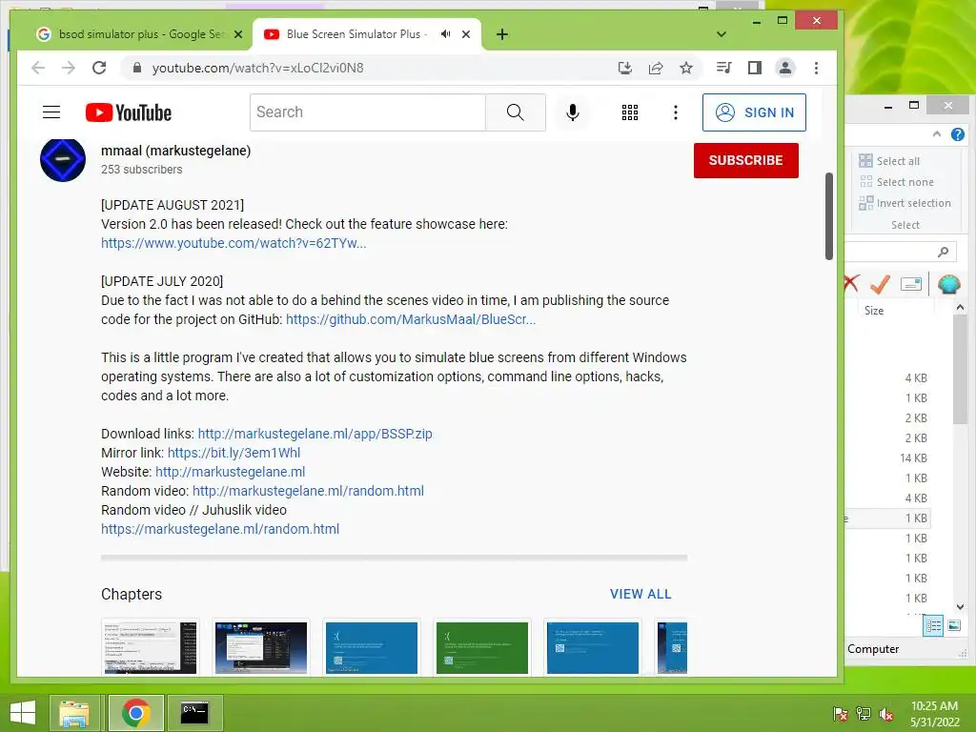976x732 pixels.
Task: Click the Explorer search magnifier
Action: coord(943,252)
